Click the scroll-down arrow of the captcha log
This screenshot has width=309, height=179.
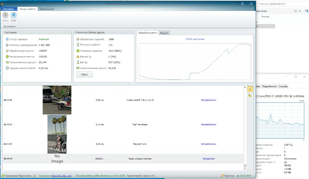(245, 169)
